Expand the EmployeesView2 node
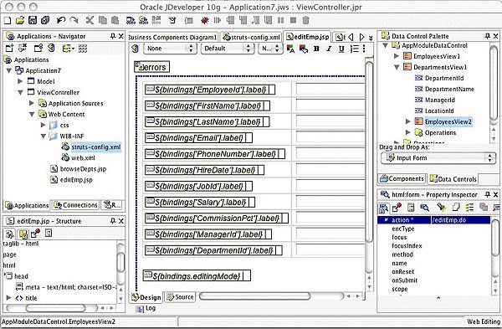The image size is (502, 329). click(x=408, y=121)
